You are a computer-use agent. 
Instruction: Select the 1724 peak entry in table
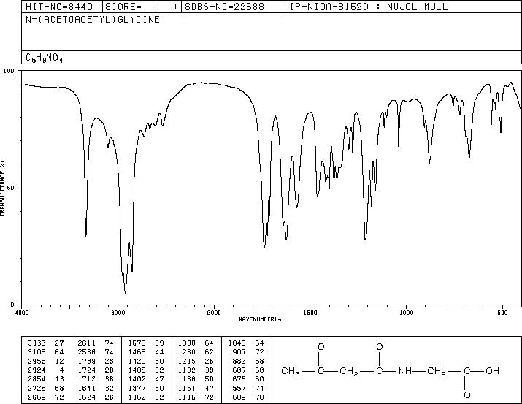[96, 370]
